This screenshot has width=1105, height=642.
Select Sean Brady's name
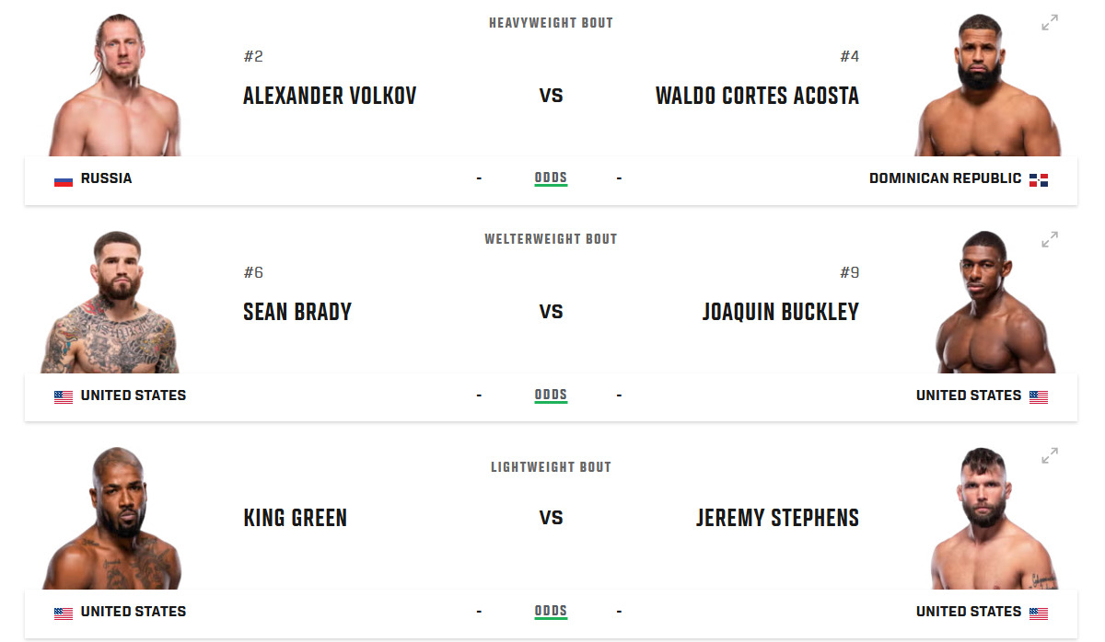(297, 312)
